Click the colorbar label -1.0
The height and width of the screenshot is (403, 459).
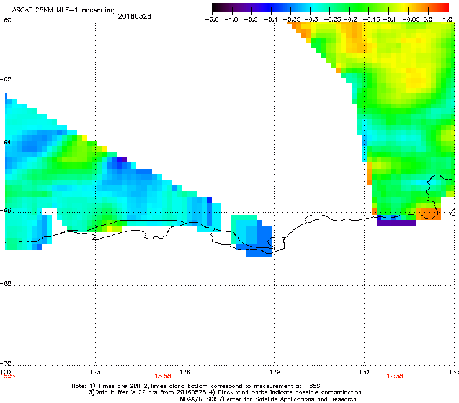pyautogui.click(x=231, y=20)
